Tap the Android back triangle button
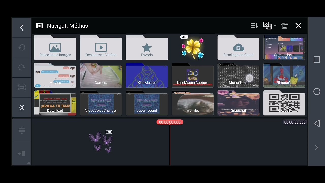Screen dimensions: 325x183 [x=317, y=124]
